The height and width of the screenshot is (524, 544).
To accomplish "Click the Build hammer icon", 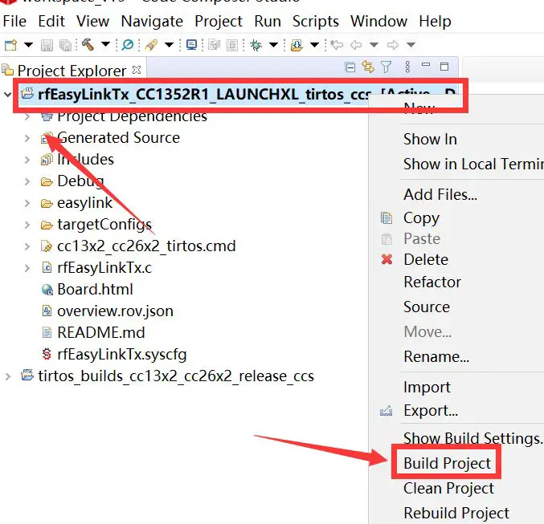I will [88, 44].
